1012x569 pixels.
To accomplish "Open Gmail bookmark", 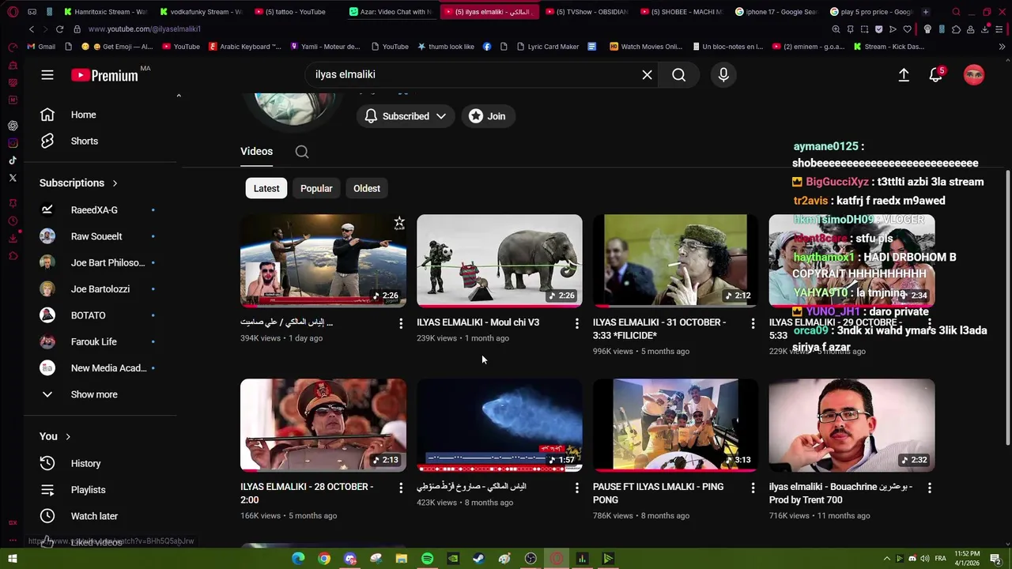I will tap(41, 47).
